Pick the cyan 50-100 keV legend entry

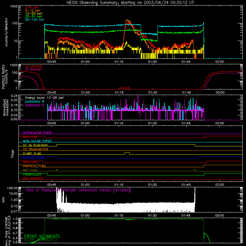(x=35, y=20)
